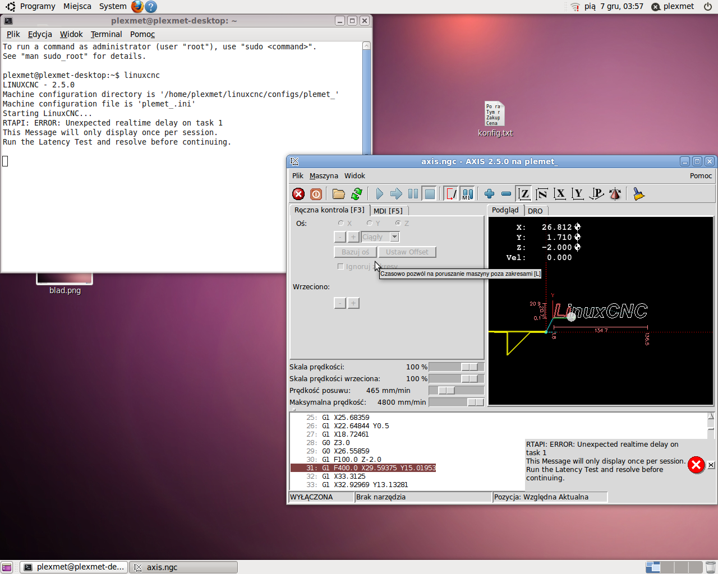Open the Edycja menu in terminal
Viewport: 718px width, 574px height.
click(x=40, y=34)
